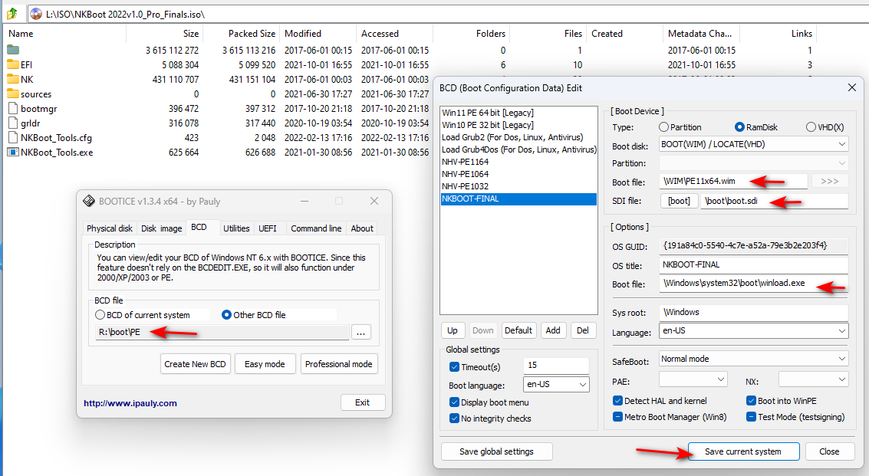
Task: Select the Partition boot device type
Action: (664, 127)
